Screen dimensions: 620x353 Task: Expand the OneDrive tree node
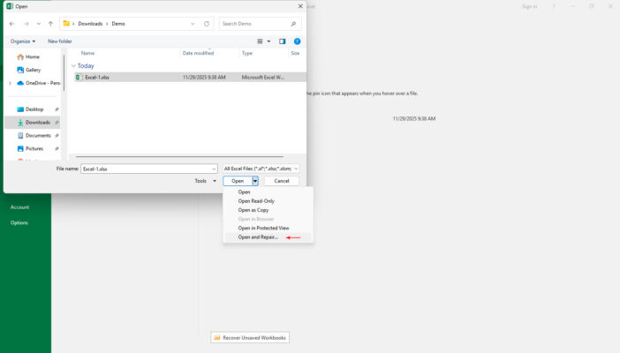[10, 83]
